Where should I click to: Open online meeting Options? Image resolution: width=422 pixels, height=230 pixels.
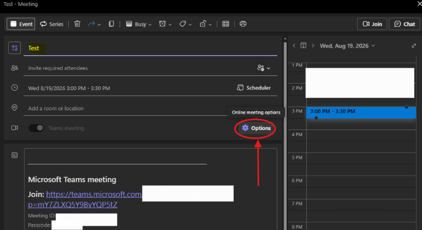(x=256, y=128)
